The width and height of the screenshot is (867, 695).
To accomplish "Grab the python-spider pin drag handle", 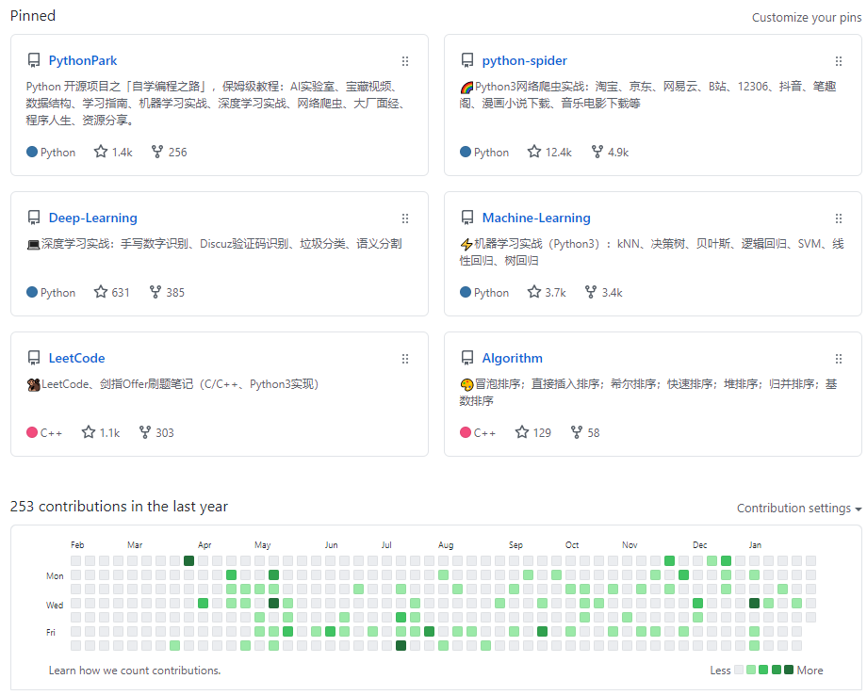I will [839, 61].
